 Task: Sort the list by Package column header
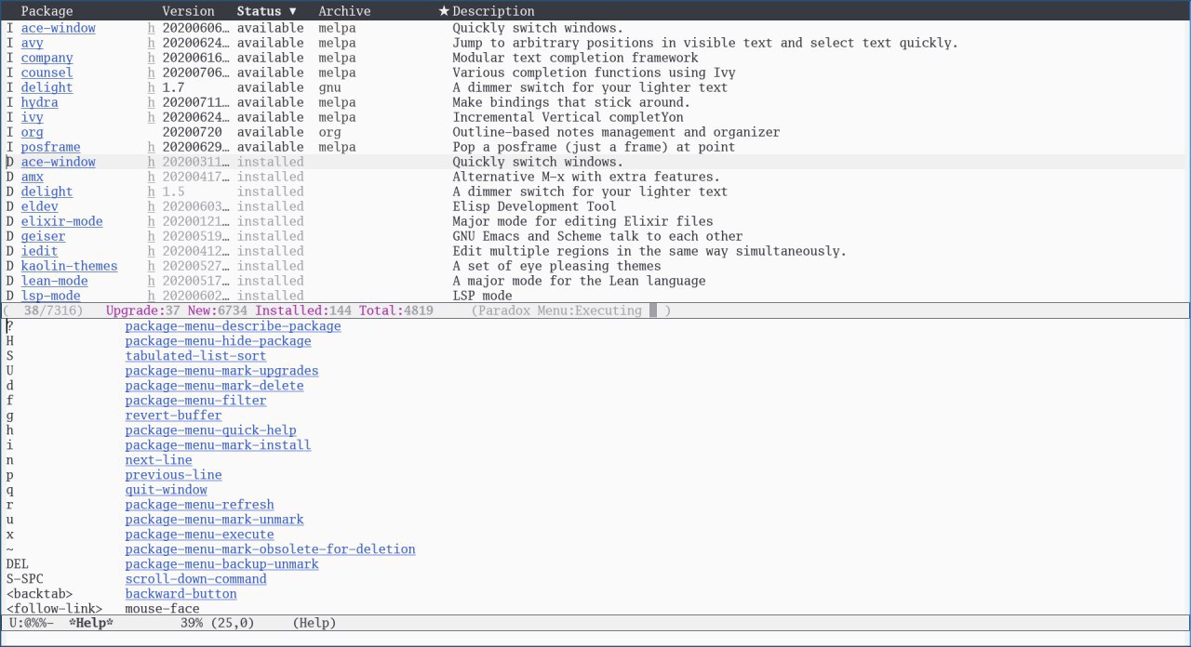47,11
